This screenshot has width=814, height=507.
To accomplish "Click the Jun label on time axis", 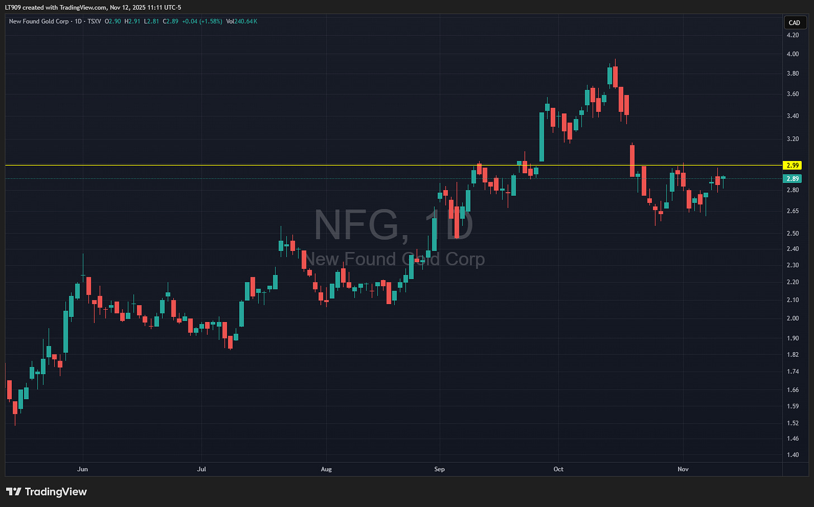I will pyautogui.click(x=83, y=469).
